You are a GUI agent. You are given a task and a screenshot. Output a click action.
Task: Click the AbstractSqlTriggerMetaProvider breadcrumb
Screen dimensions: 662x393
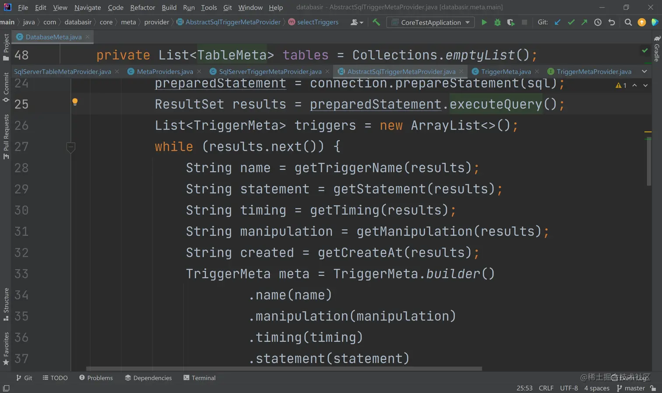tap(229, 22)
